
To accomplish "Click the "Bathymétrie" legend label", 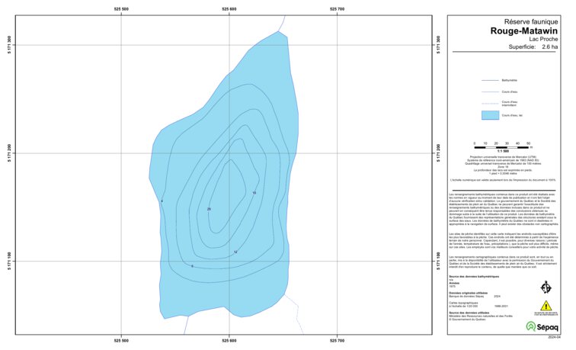I will pos(509,80).
